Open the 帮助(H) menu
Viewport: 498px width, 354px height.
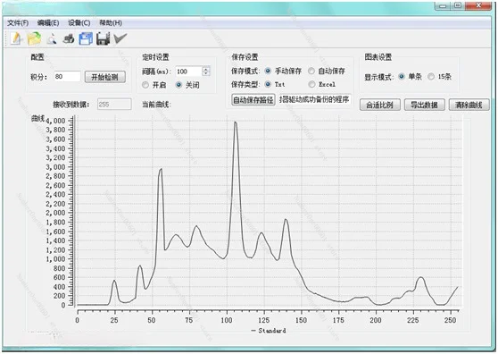(x=111, y=23)
